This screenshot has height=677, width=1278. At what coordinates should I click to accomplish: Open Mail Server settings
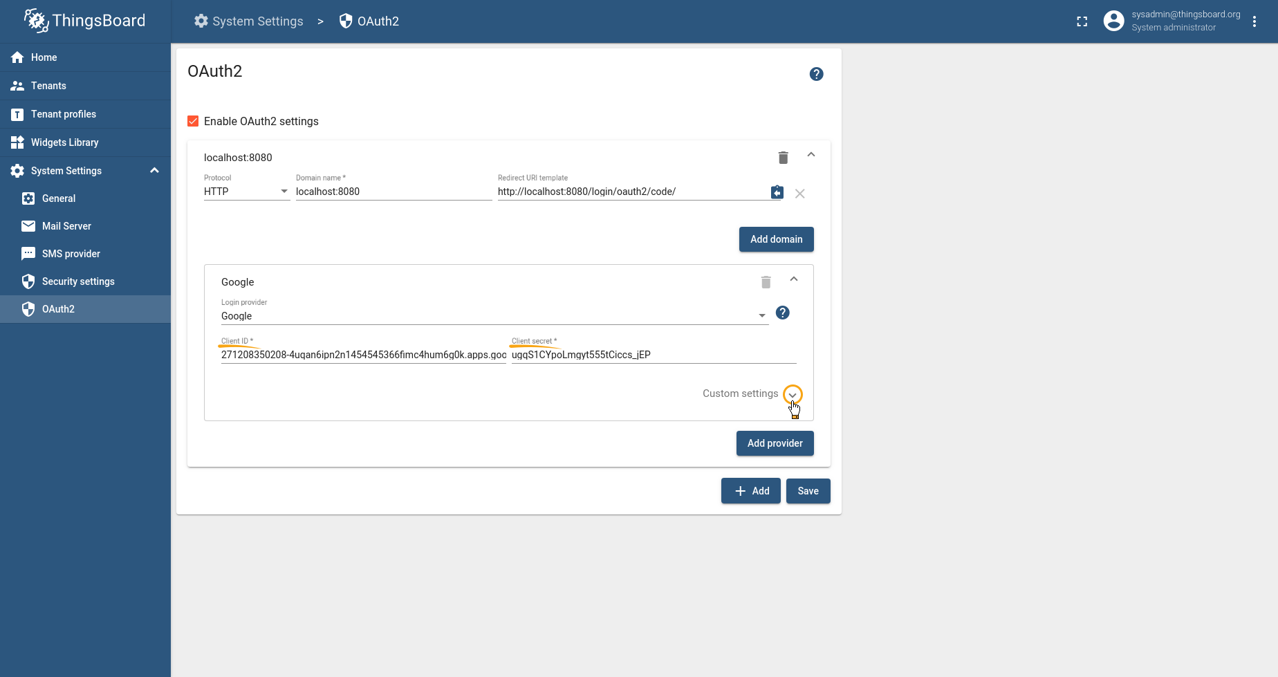coord(85,226)
